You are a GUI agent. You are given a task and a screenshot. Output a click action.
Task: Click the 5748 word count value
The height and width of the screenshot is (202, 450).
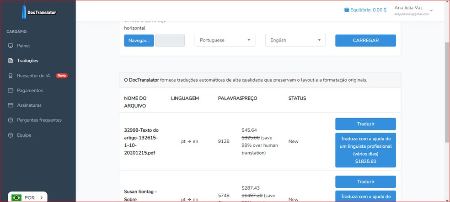click(224, 196)
